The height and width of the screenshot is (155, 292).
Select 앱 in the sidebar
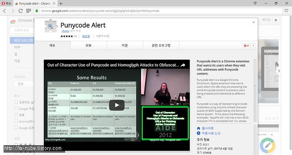tap(16, 54)
